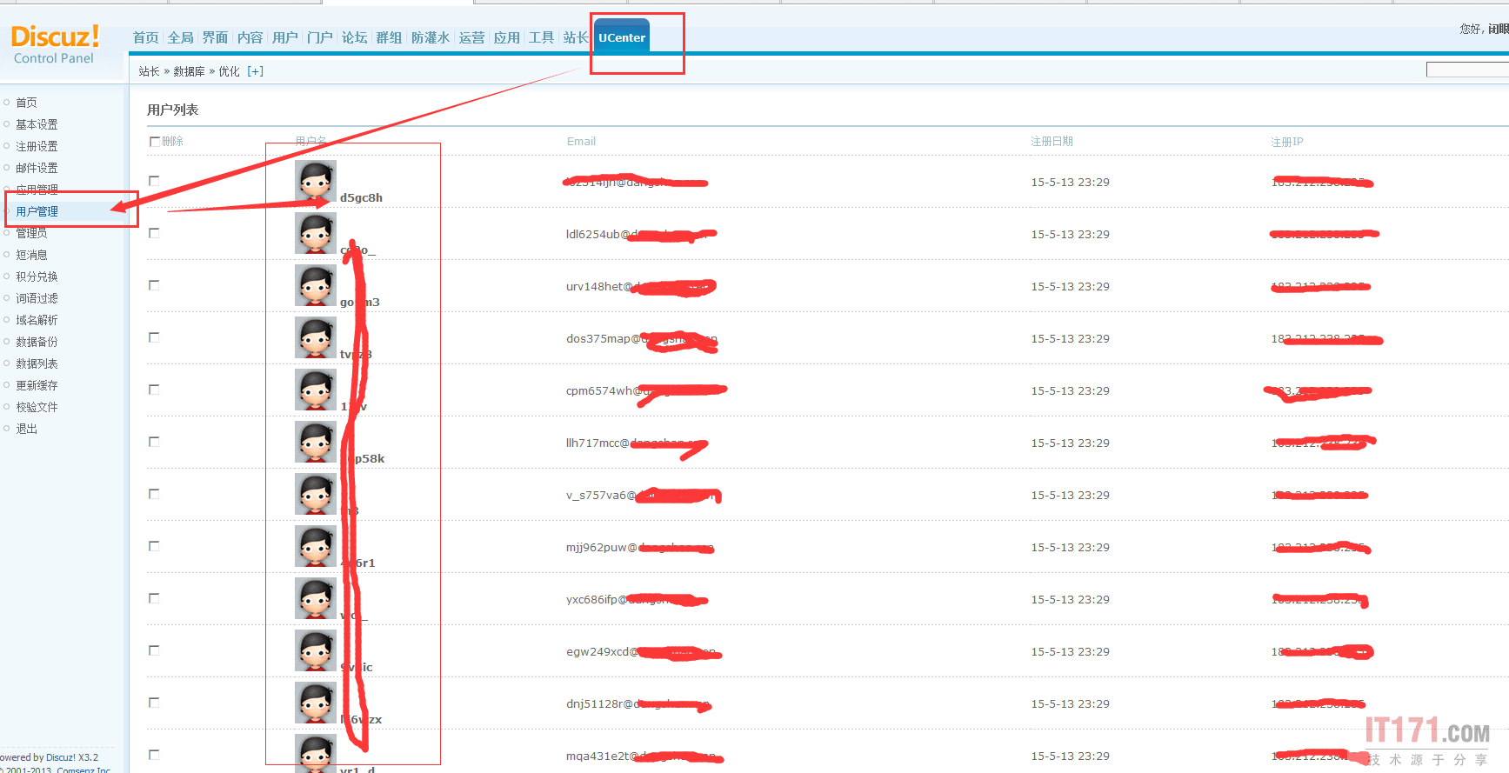
Task: Select avatar in the cpm6574wh email row
Action: (x=315, y=390)
